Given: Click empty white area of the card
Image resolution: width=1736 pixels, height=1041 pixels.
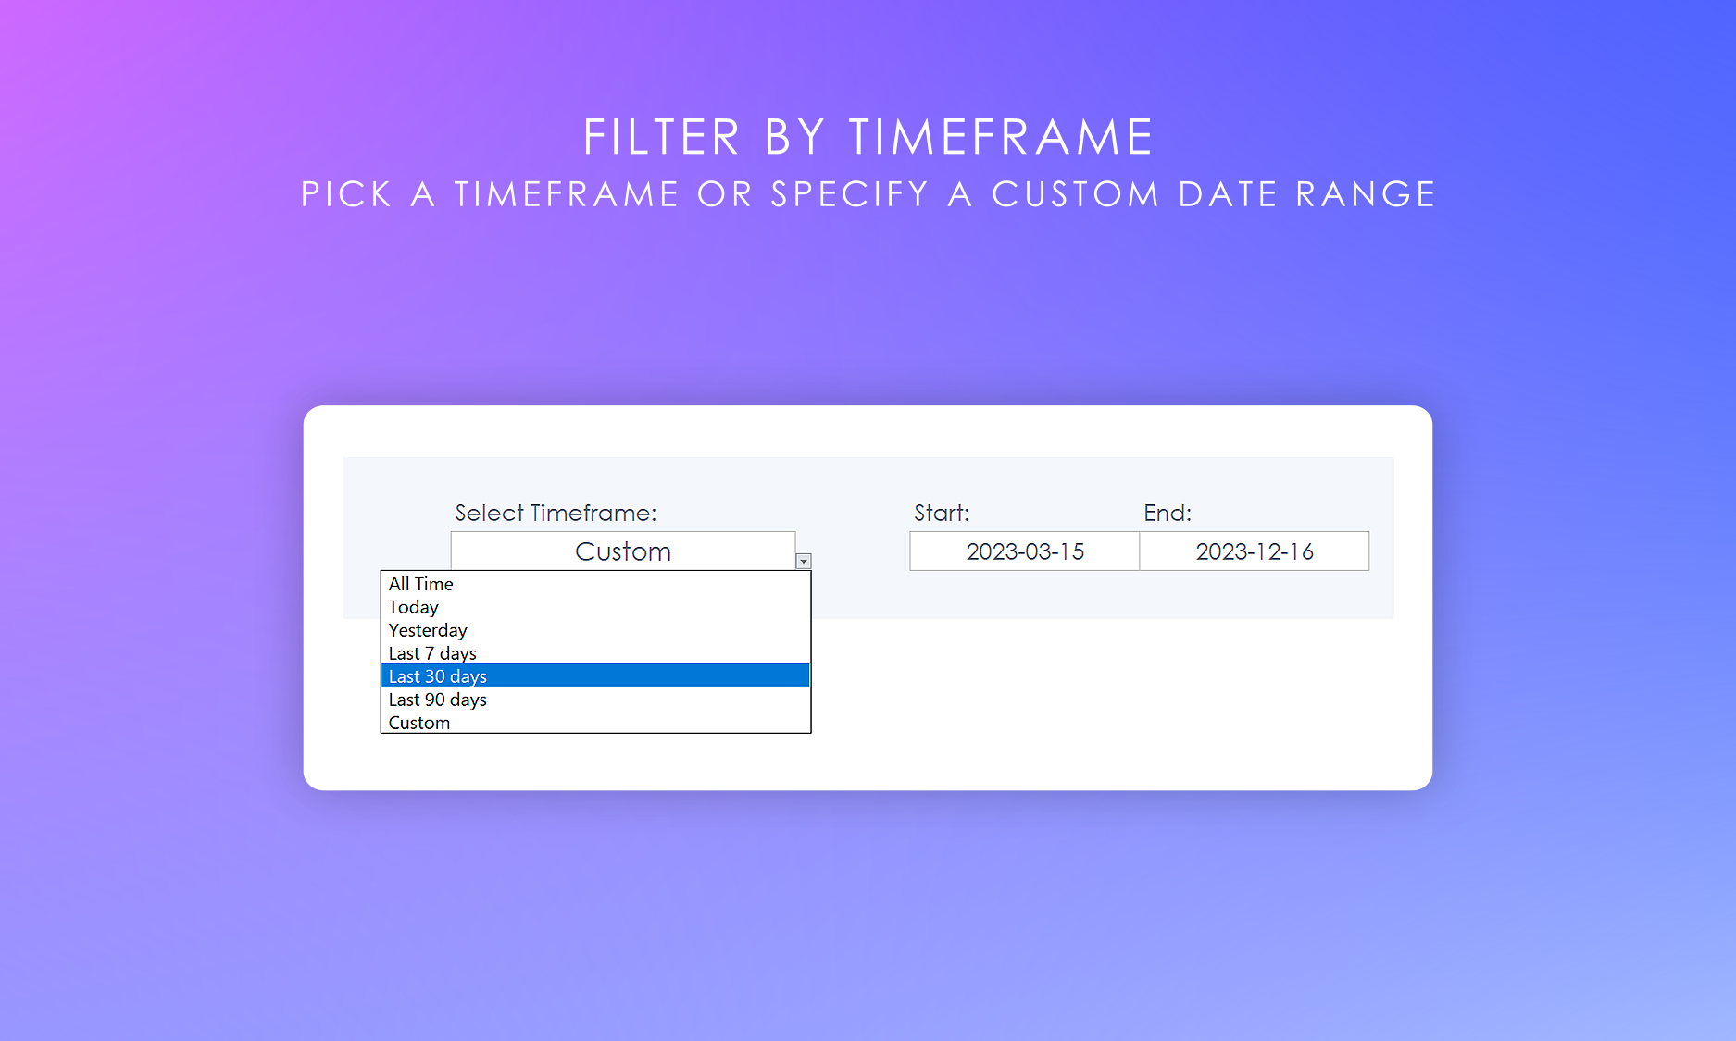Looking at the screenshot, I should coord(1111,703).
